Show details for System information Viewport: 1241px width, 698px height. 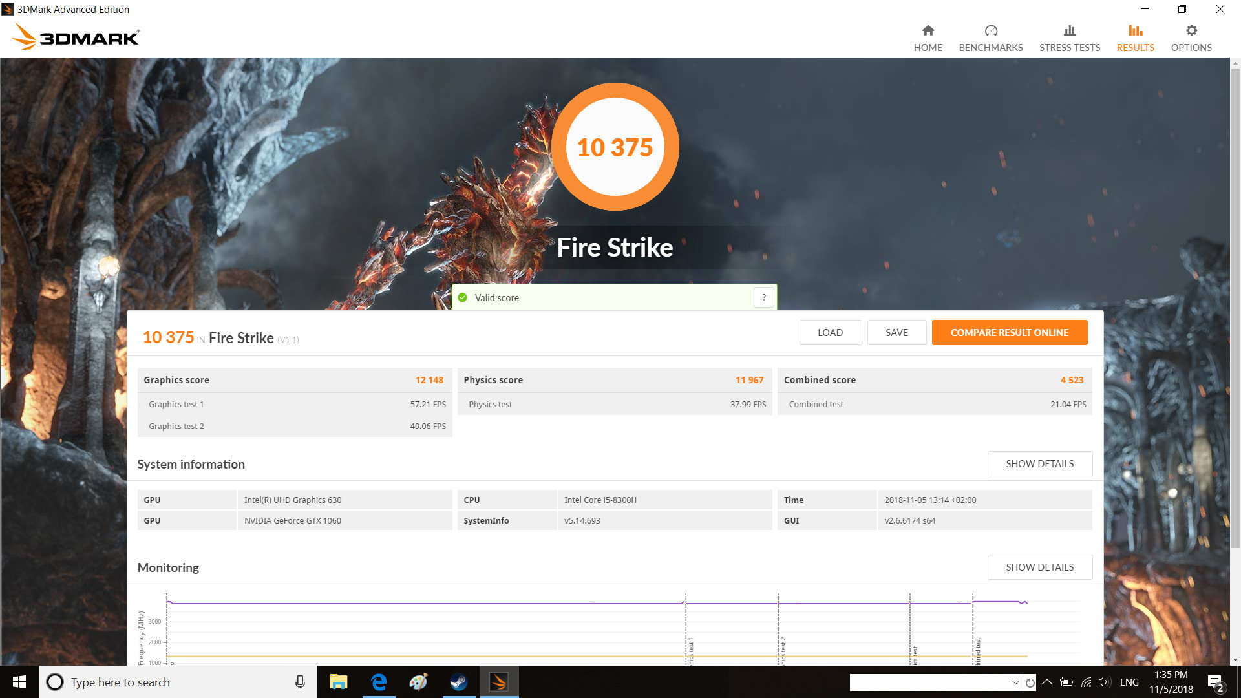(x=1039, y=464)
